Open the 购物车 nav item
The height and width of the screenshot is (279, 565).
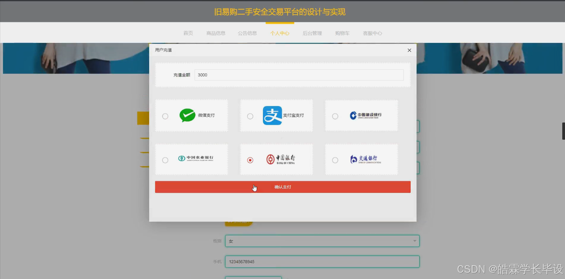(342, 33)
